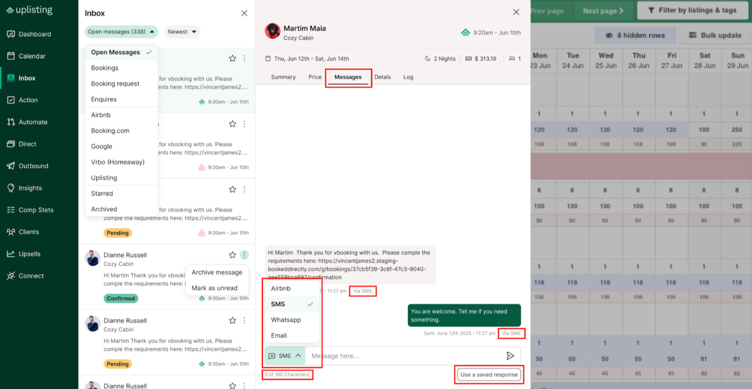
Task: Choose Mark as unread option
Action: pyautogui.click(x=217, y=288)
